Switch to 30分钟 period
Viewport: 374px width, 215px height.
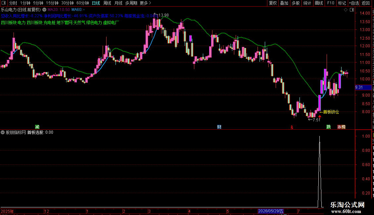point(68,3)
